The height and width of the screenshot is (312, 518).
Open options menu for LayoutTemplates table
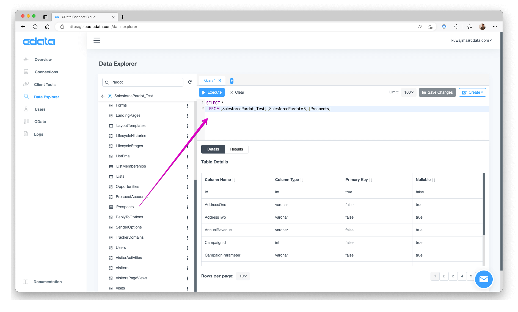(x=188, y=126)
